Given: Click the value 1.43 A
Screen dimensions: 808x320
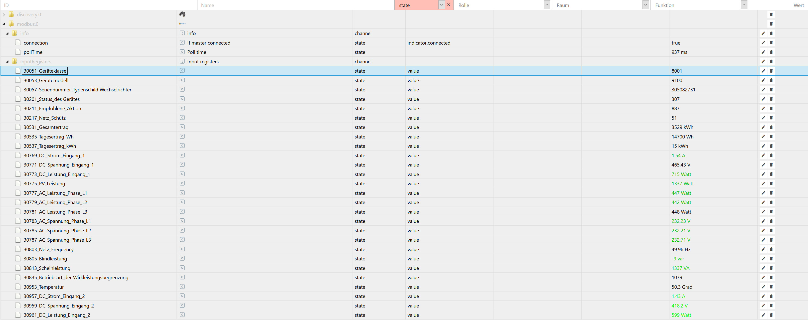Looking at the screenshot, I should tap(679, 296).
